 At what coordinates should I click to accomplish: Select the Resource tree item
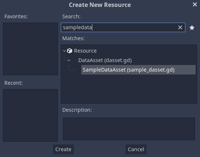(x=85, y=51)
